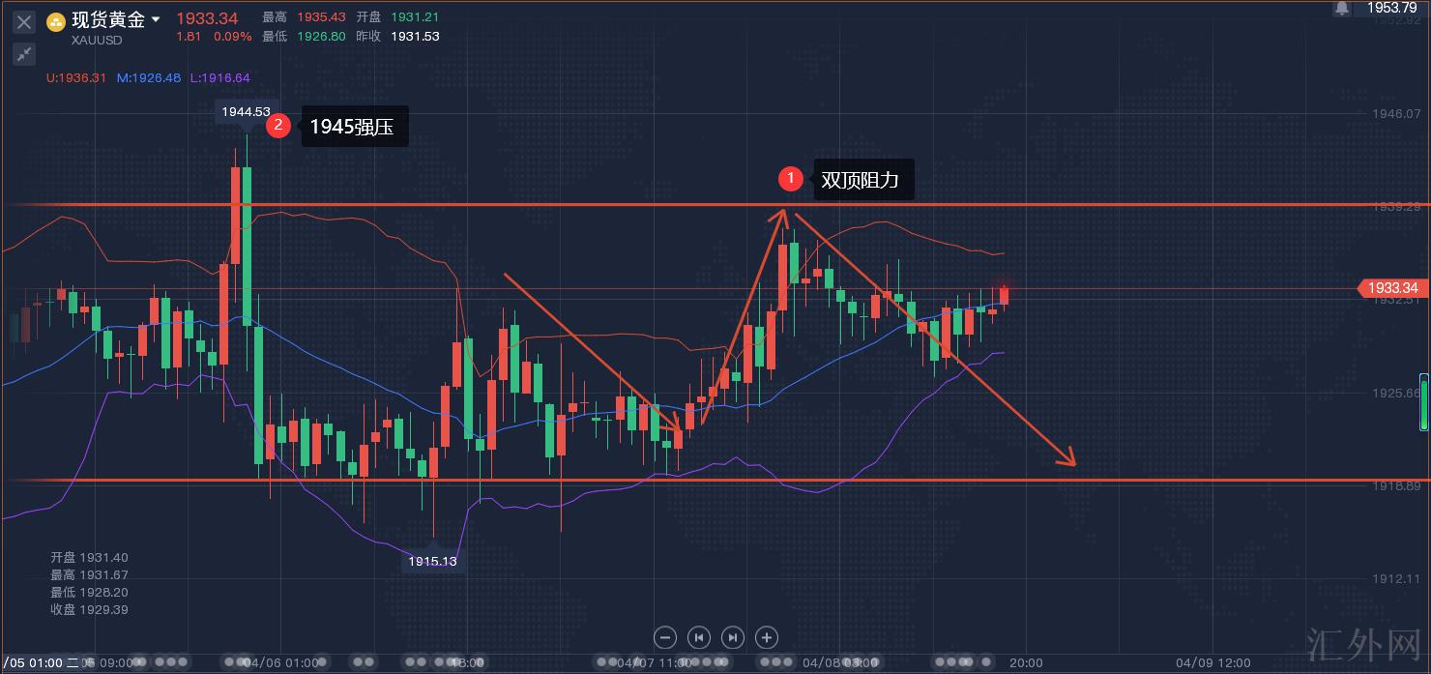
Task: Click the shrink chart arrows icon
Action: point(24,54)
